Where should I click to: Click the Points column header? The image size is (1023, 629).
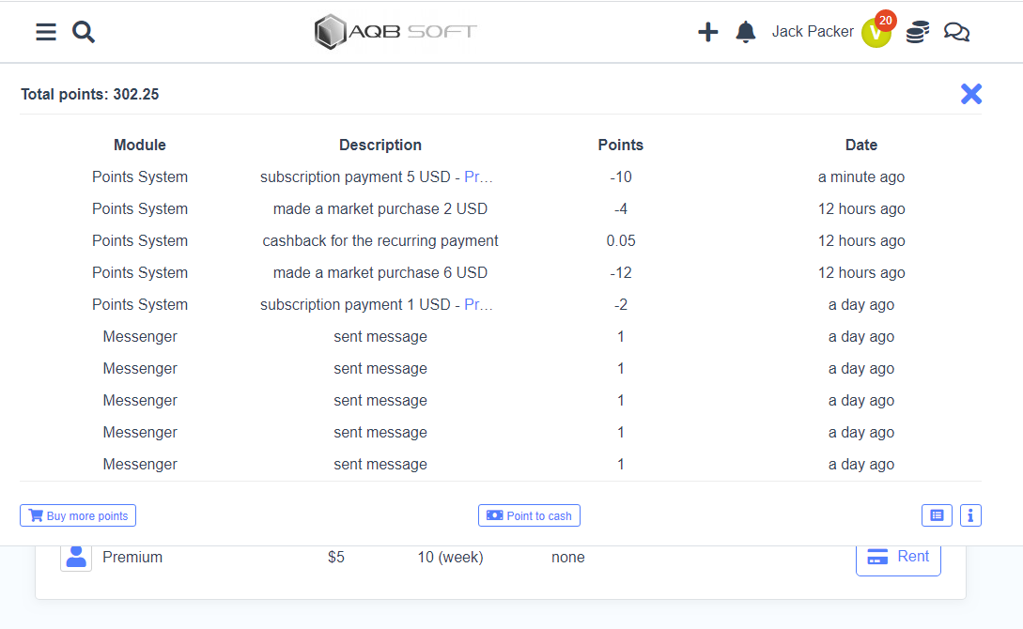[x=620, y=146]
